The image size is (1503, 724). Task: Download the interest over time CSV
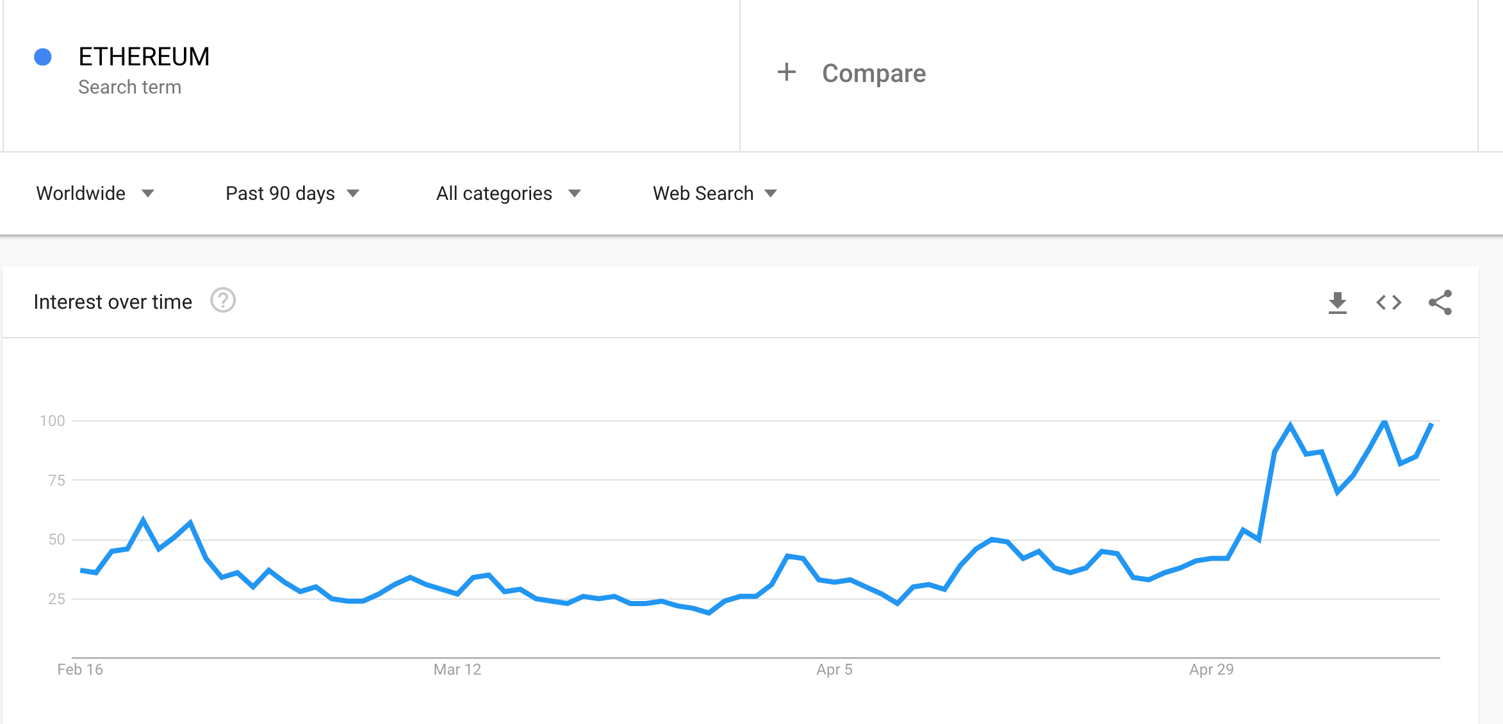pyautogui.click(x=1338, y=302)
